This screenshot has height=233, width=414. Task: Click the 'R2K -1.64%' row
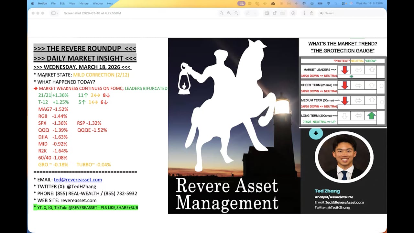(x=53, y=151)
